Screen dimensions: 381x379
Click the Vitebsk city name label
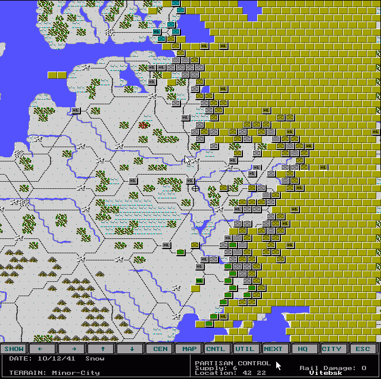pyautogui.click(x=326, y=372)
